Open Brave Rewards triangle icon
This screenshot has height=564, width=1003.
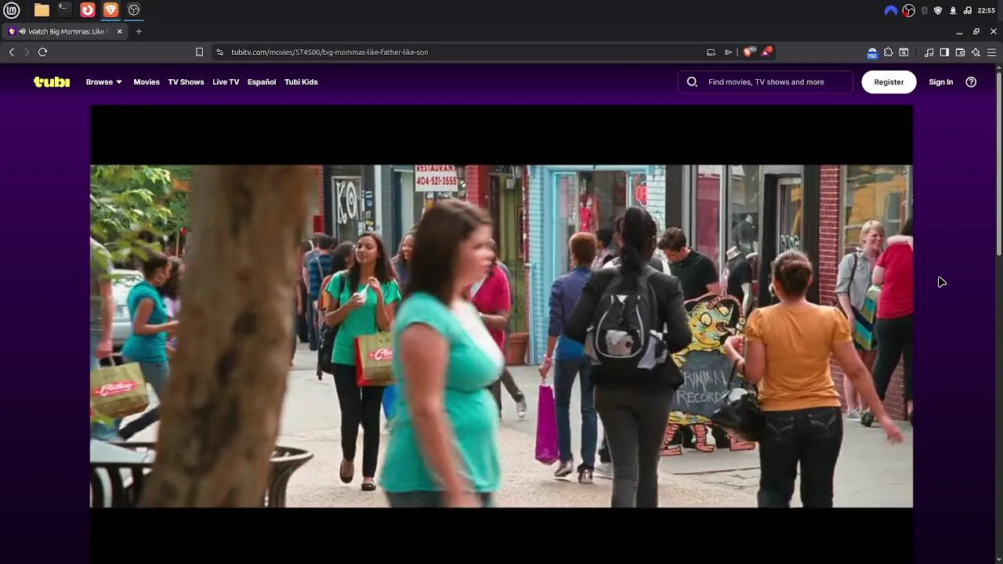(766, 52)
